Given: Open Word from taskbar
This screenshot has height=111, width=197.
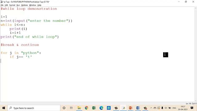Looking at the screenshot, I should [138, 108].
